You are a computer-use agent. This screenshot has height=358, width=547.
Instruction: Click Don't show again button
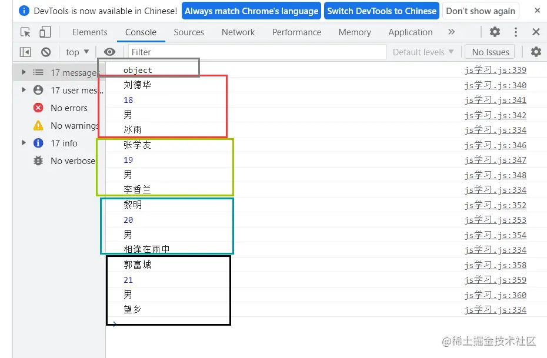tap(481, 11)
